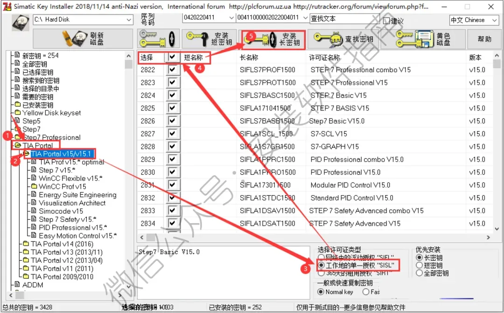Toggle the checkbox for row 2824

click(x=172, y=95)
